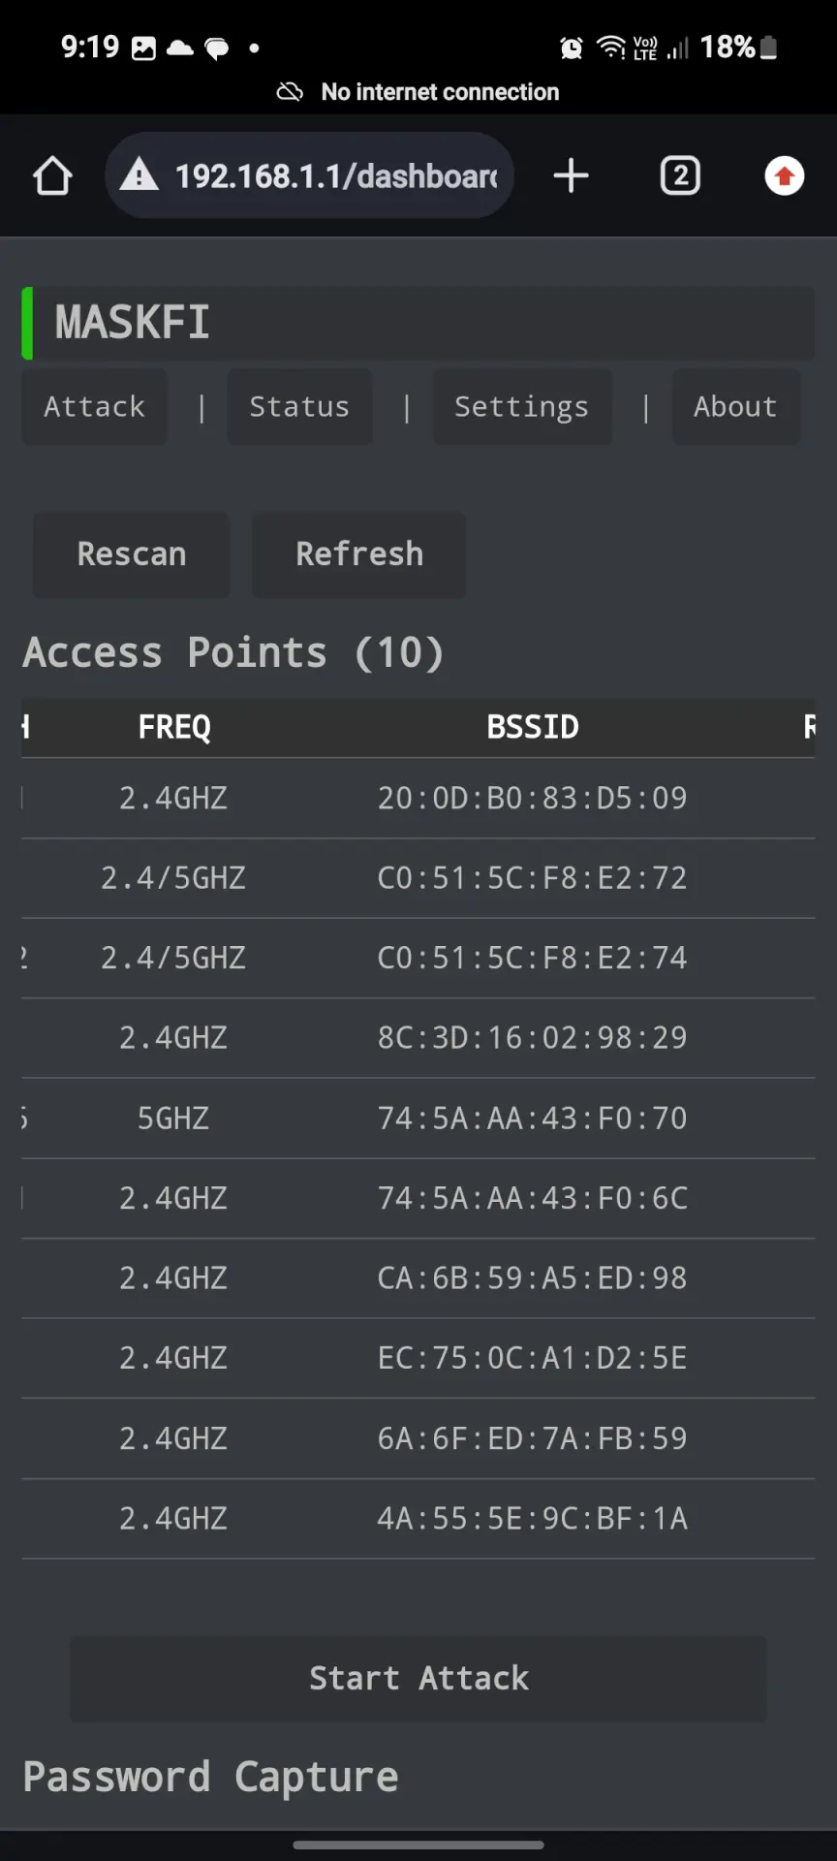Image resolution: width=837 pixels, height=1861 pixels.
Task: Open the Attack tab
Action: pyautogui.click(x=95, y=406)
